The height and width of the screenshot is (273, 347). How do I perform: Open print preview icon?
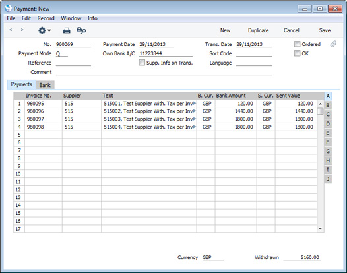coord(81,30)
